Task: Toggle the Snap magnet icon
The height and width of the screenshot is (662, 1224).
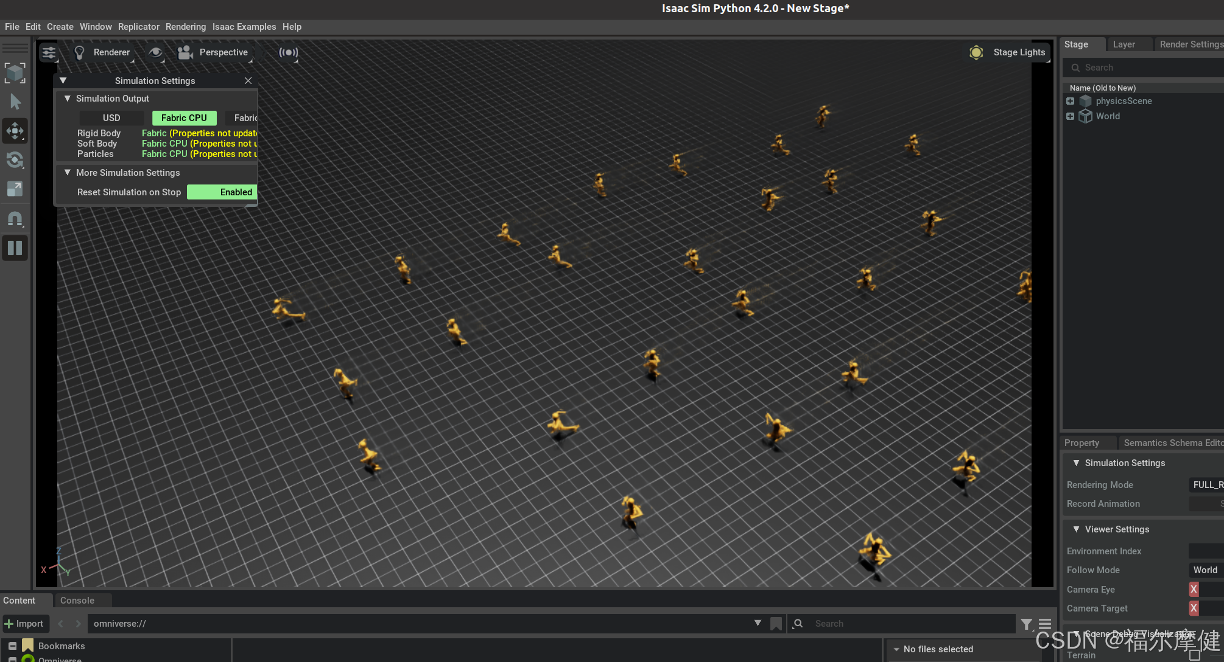Action: pyautogui.click(x=15, y=218)
